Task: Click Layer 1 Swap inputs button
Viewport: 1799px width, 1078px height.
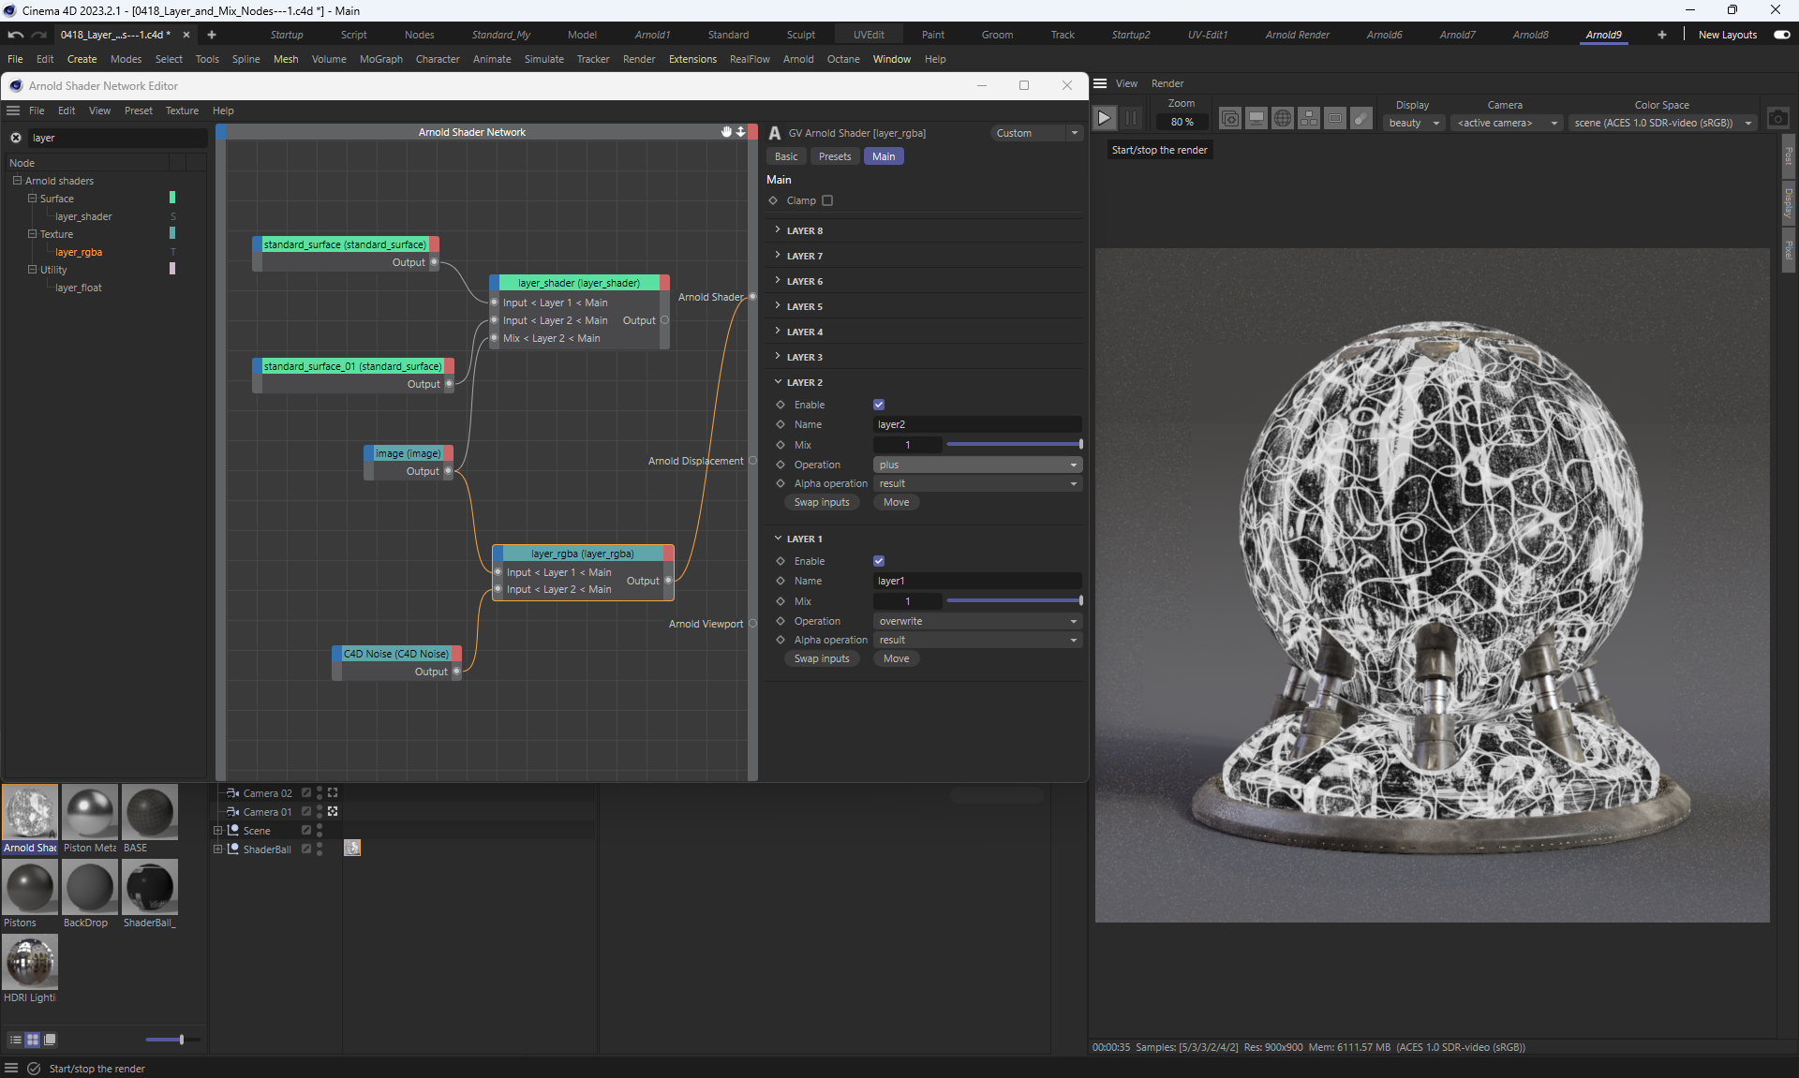Action: pos(822,658)
